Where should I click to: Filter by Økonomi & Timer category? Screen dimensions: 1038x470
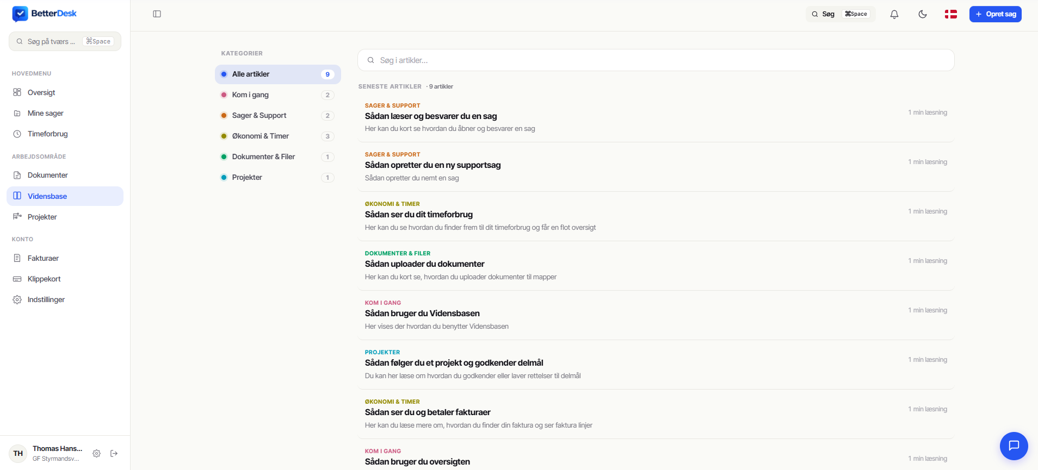278,136
